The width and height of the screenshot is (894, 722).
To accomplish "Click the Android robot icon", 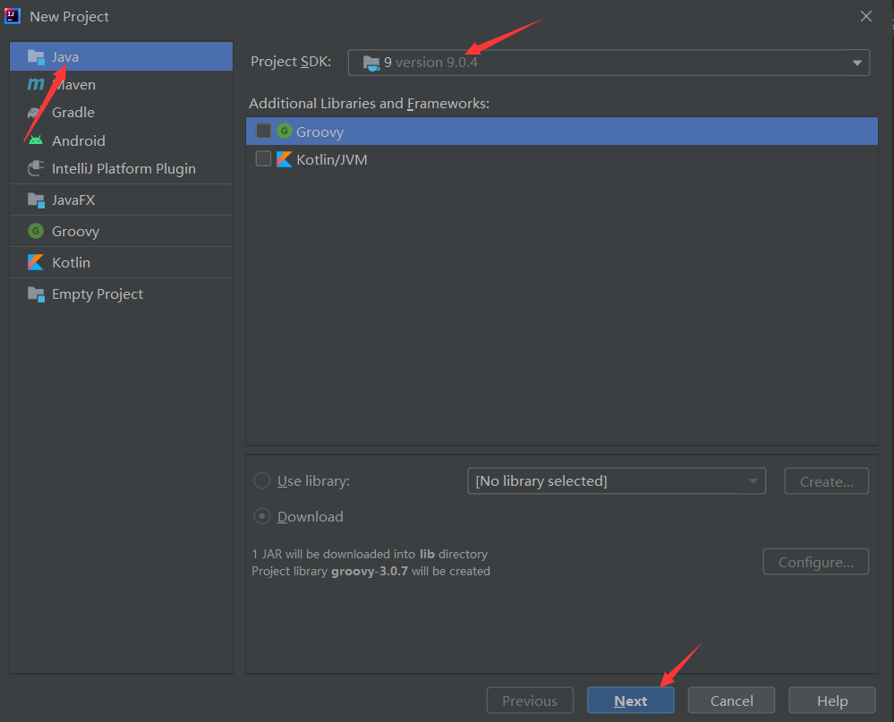I will click(x=36, y=140).
